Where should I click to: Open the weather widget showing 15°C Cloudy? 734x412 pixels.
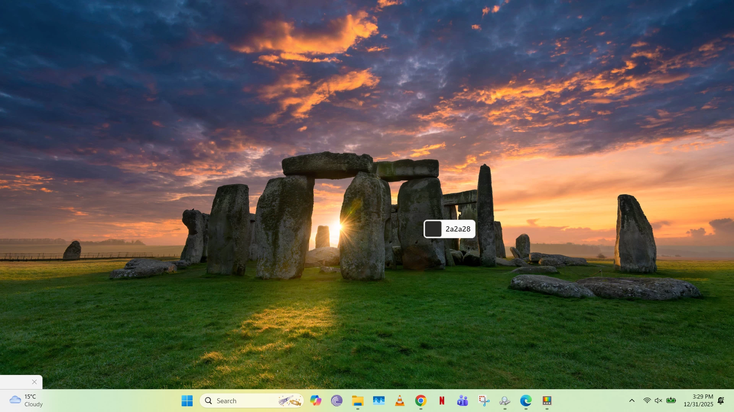pos(26,401)
